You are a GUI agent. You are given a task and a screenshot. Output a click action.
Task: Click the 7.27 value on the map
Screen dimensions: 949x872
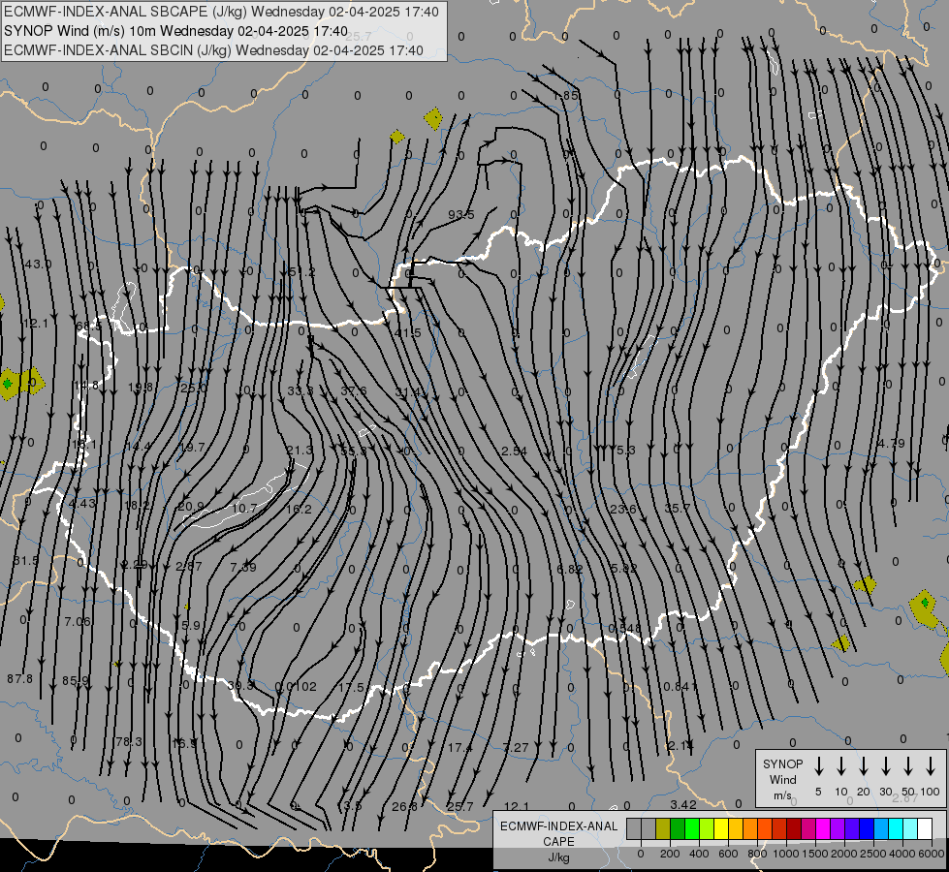point(516,748)
